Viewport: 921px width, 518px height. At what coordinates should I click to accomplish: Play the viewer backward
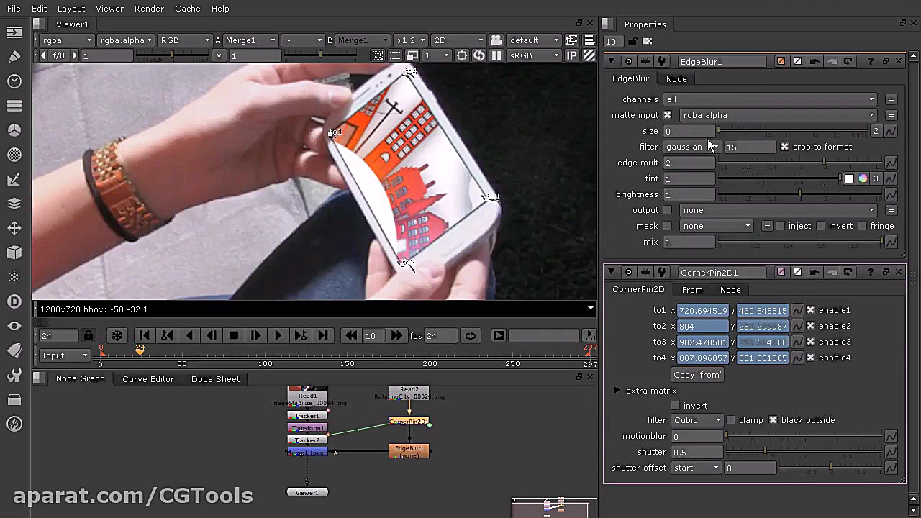click(x=189, y=335)
